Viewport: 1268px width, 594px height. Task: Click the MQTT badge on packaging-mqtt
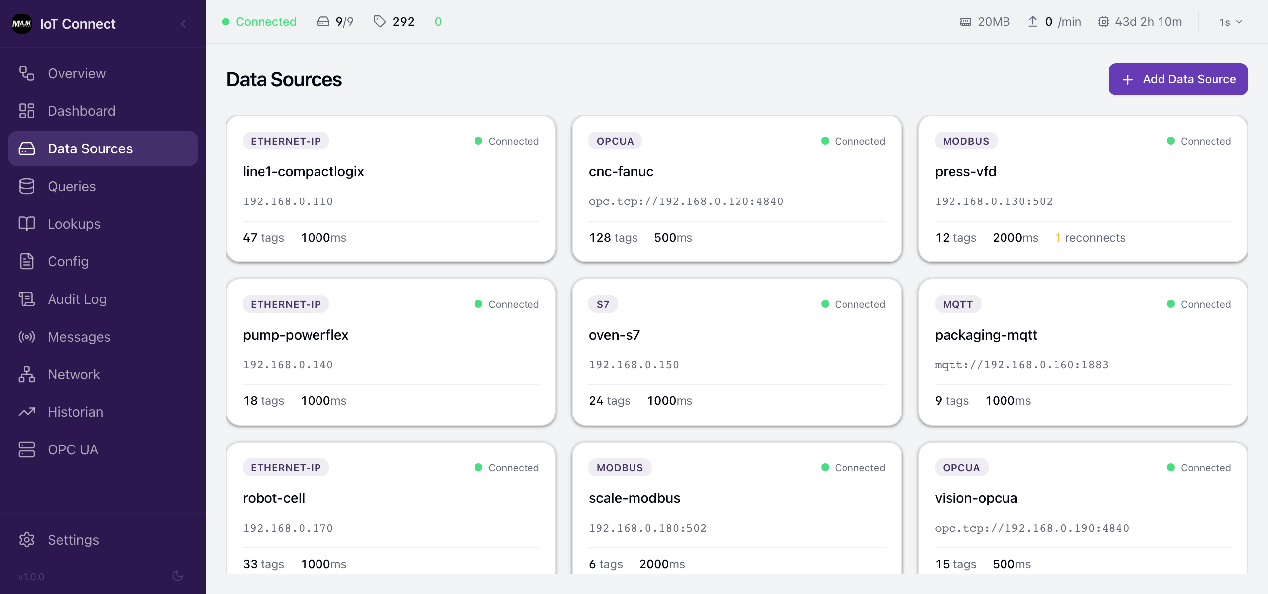958,304
